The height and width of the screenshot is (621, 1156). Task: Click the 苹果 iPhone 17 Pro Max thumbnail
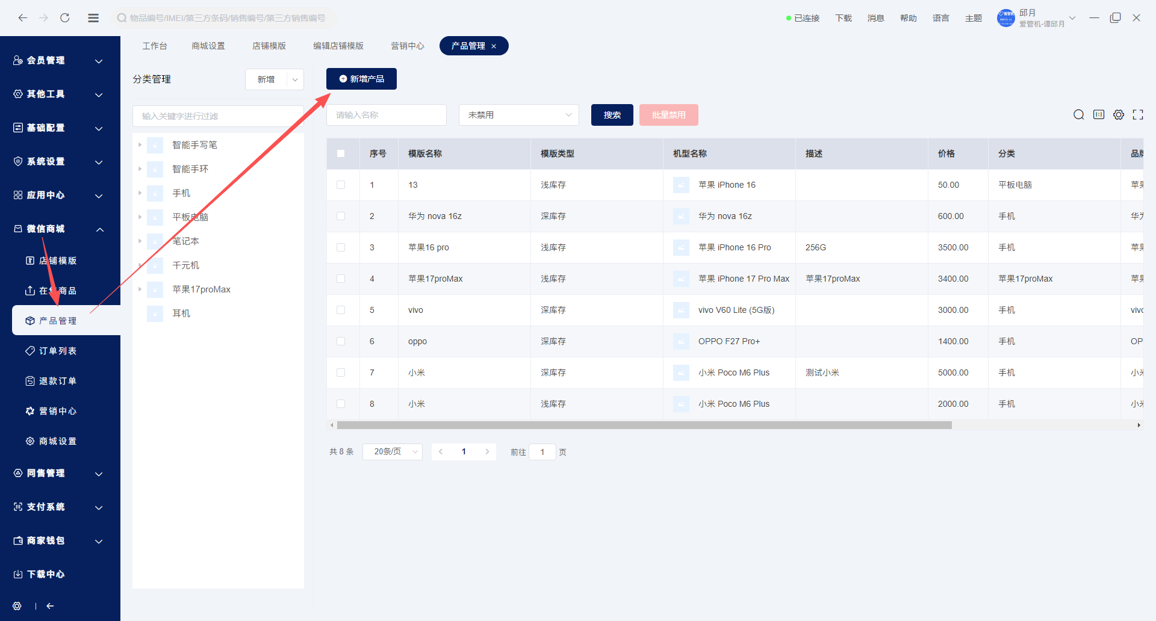click(x=681, y=279)
